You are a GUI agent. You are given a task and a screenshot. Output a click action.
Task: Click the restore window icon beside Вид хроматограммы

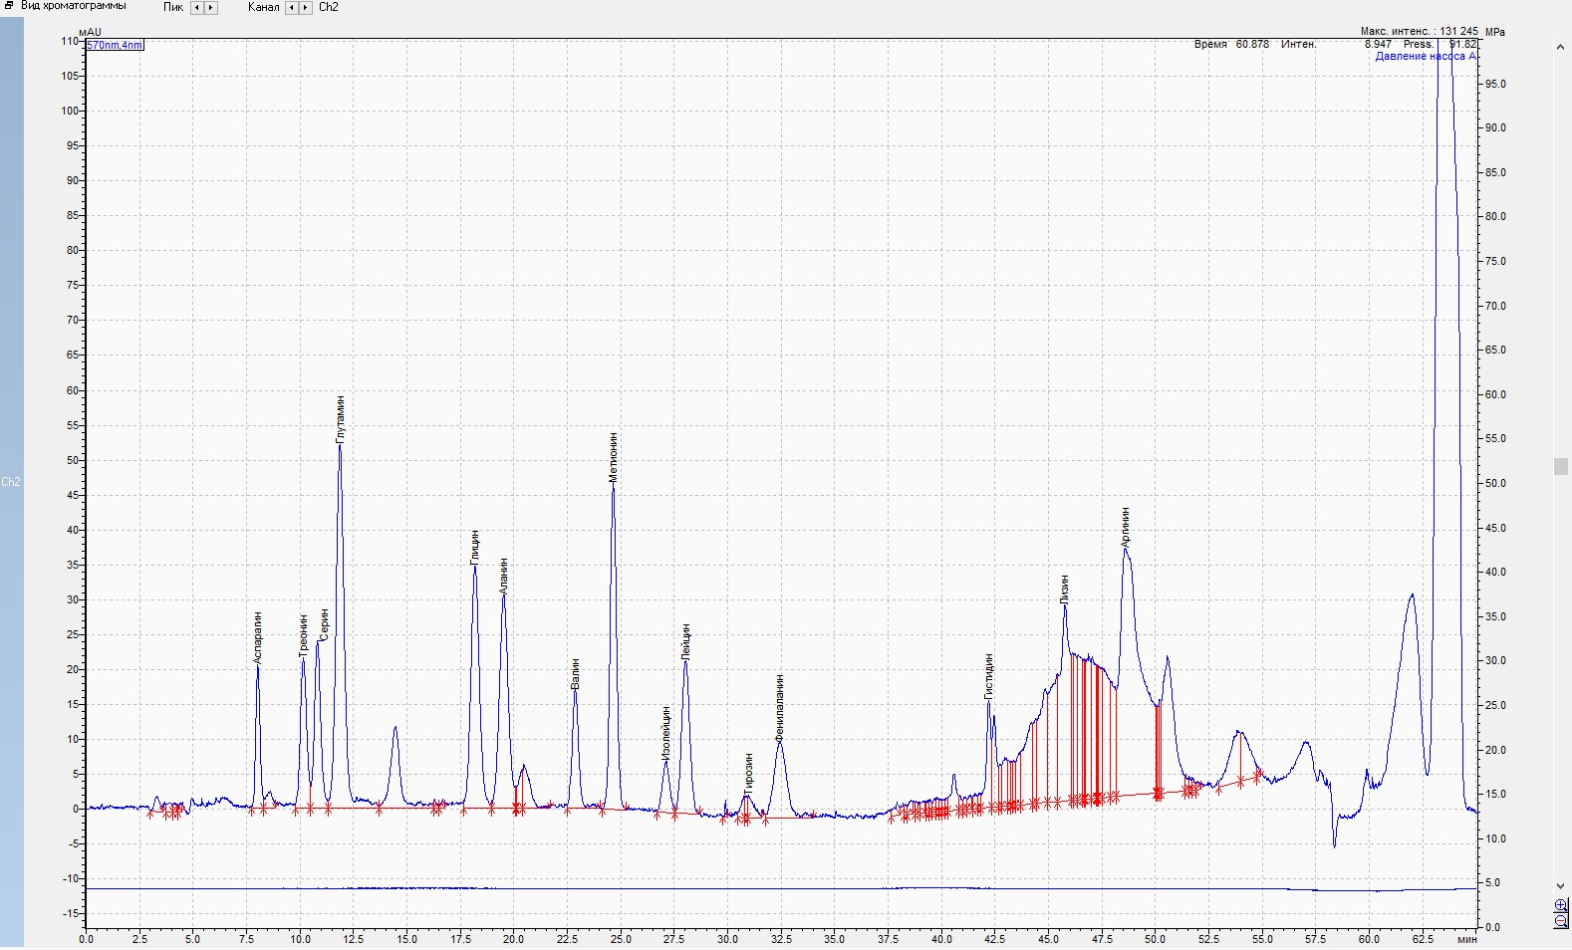click(9, 6)
